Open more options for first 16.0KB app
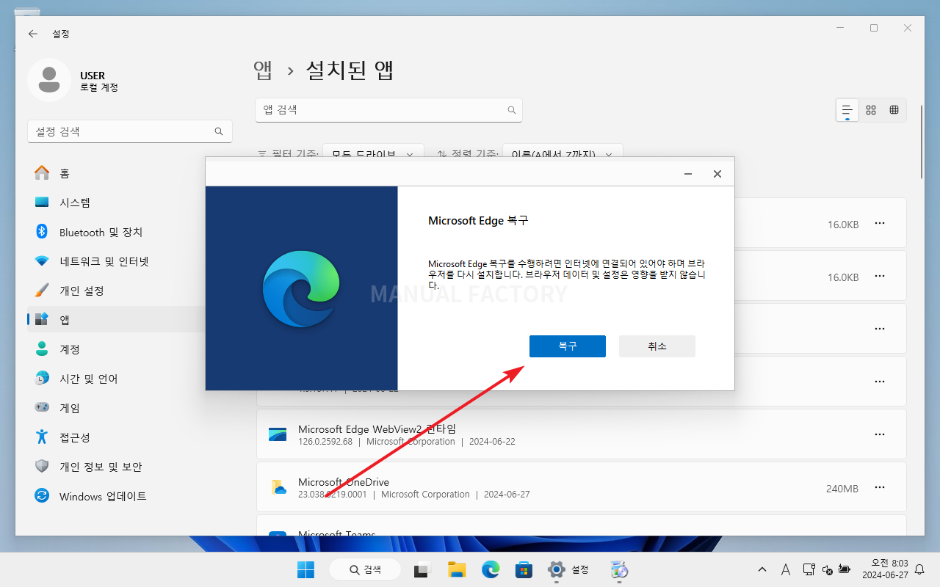Image resolution: width=940 pixels, height=587 pixels. click(x=880, y=224)
